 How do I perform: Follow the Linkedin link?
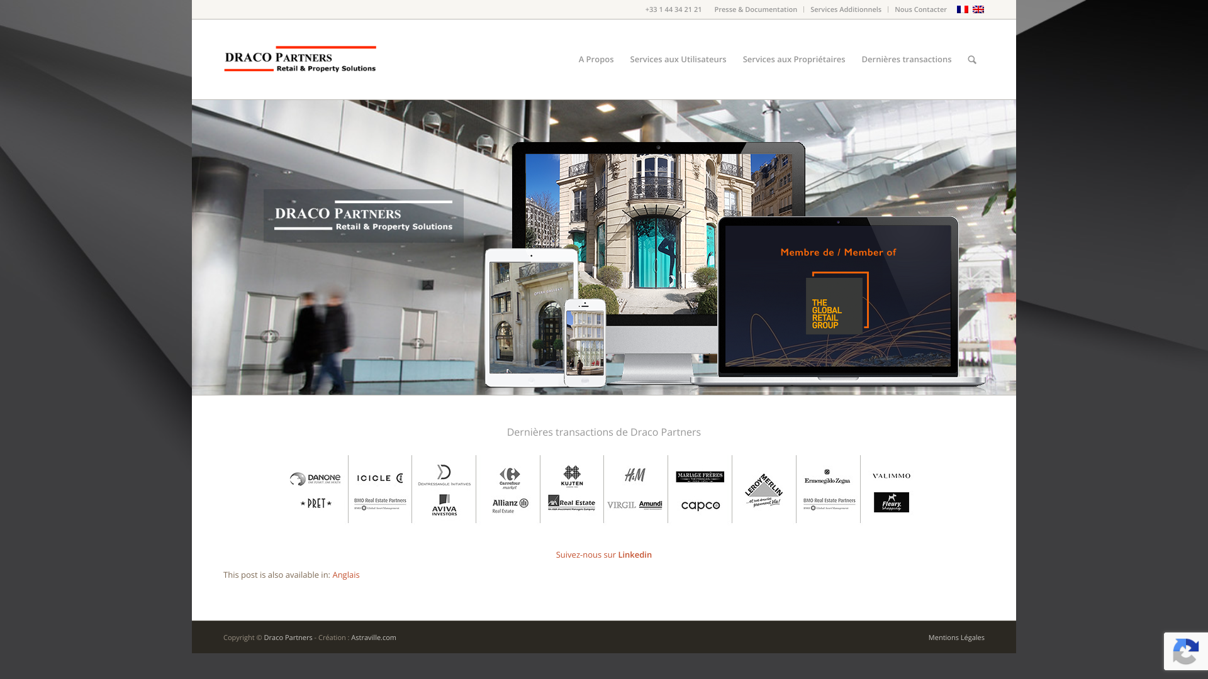click(635, 555)
